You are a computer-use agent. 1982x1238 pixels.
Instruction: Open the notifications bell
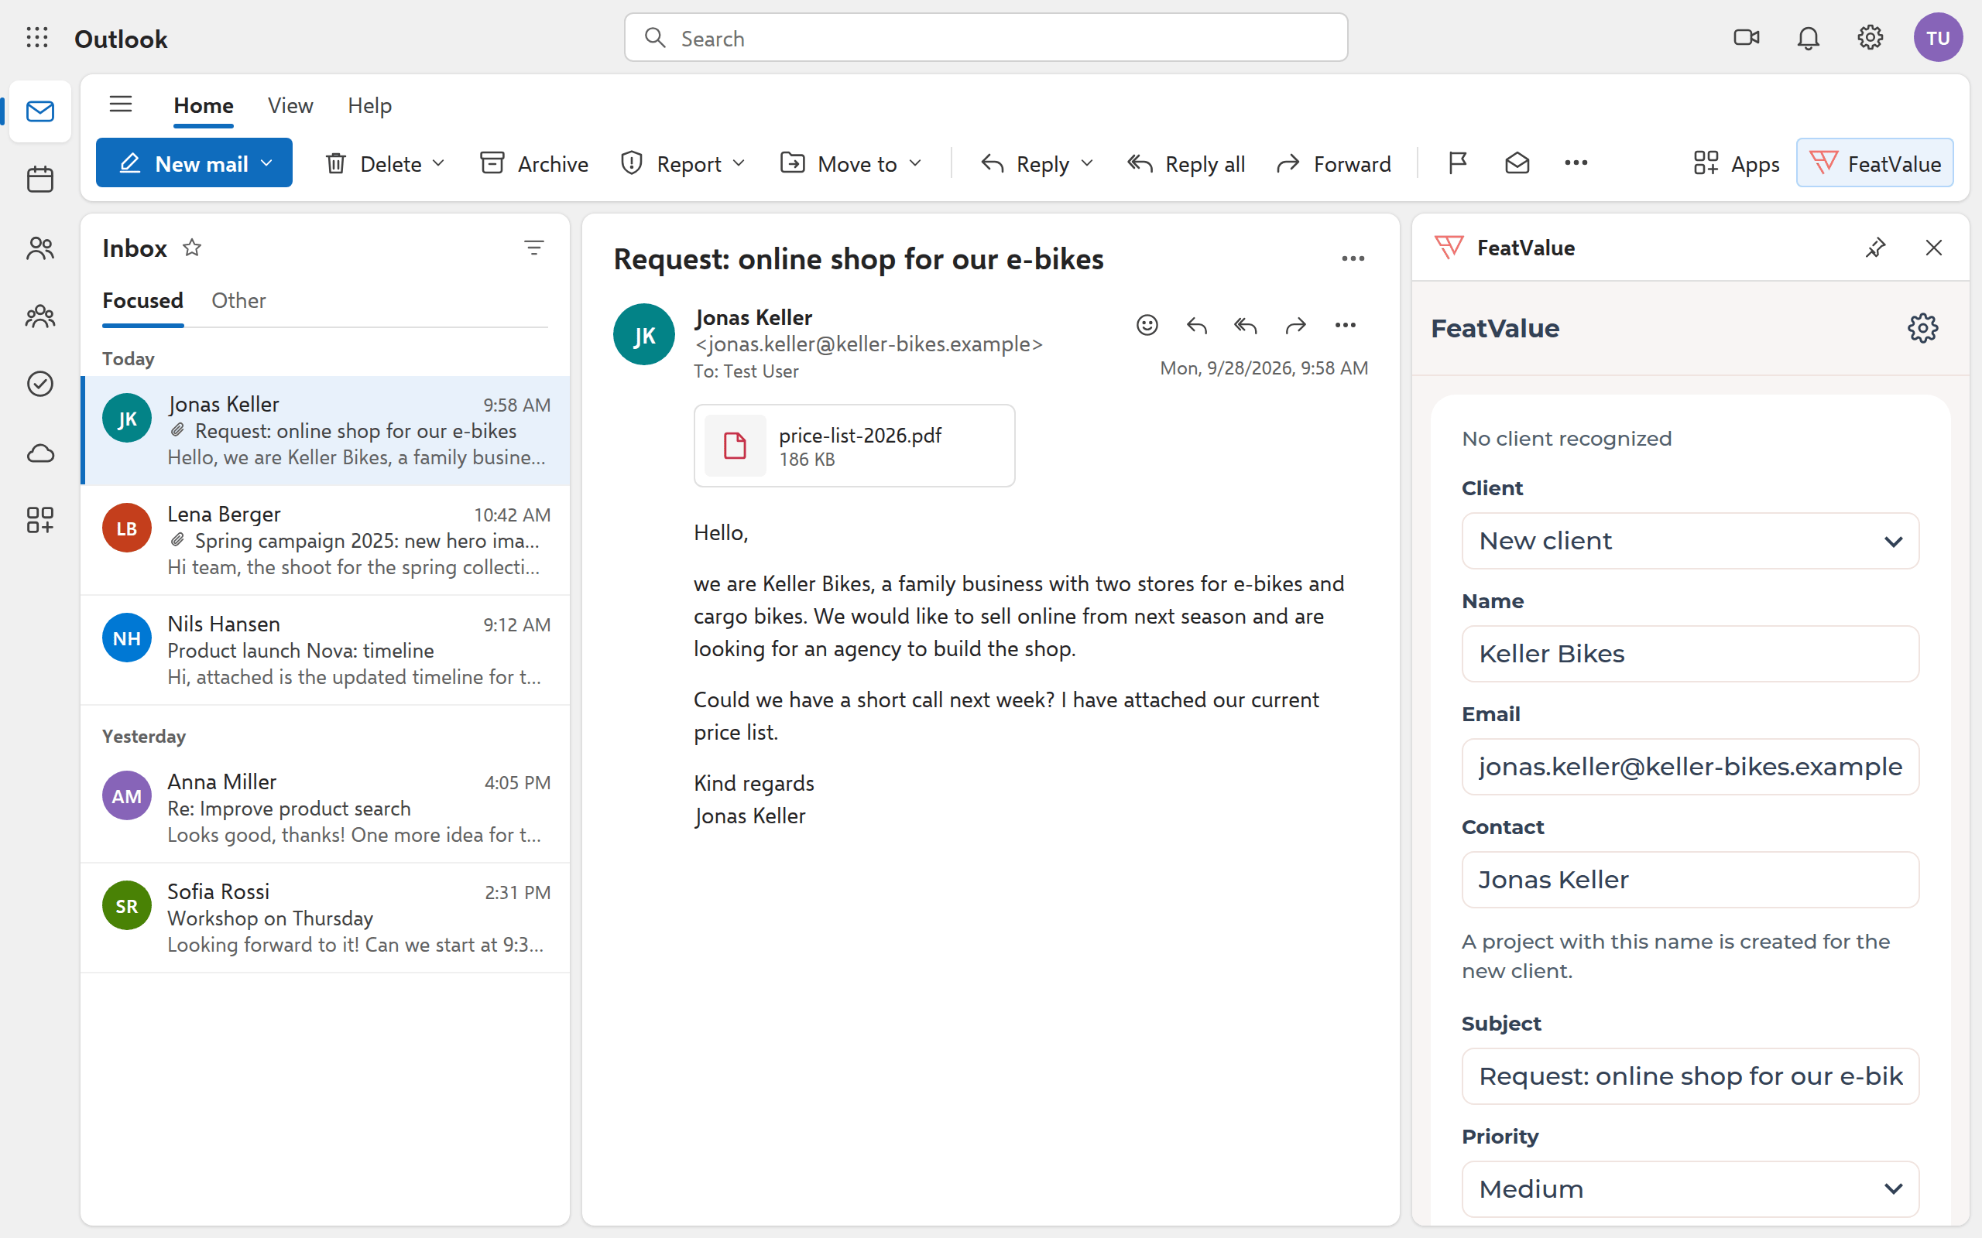click(x=1809, y=38)
